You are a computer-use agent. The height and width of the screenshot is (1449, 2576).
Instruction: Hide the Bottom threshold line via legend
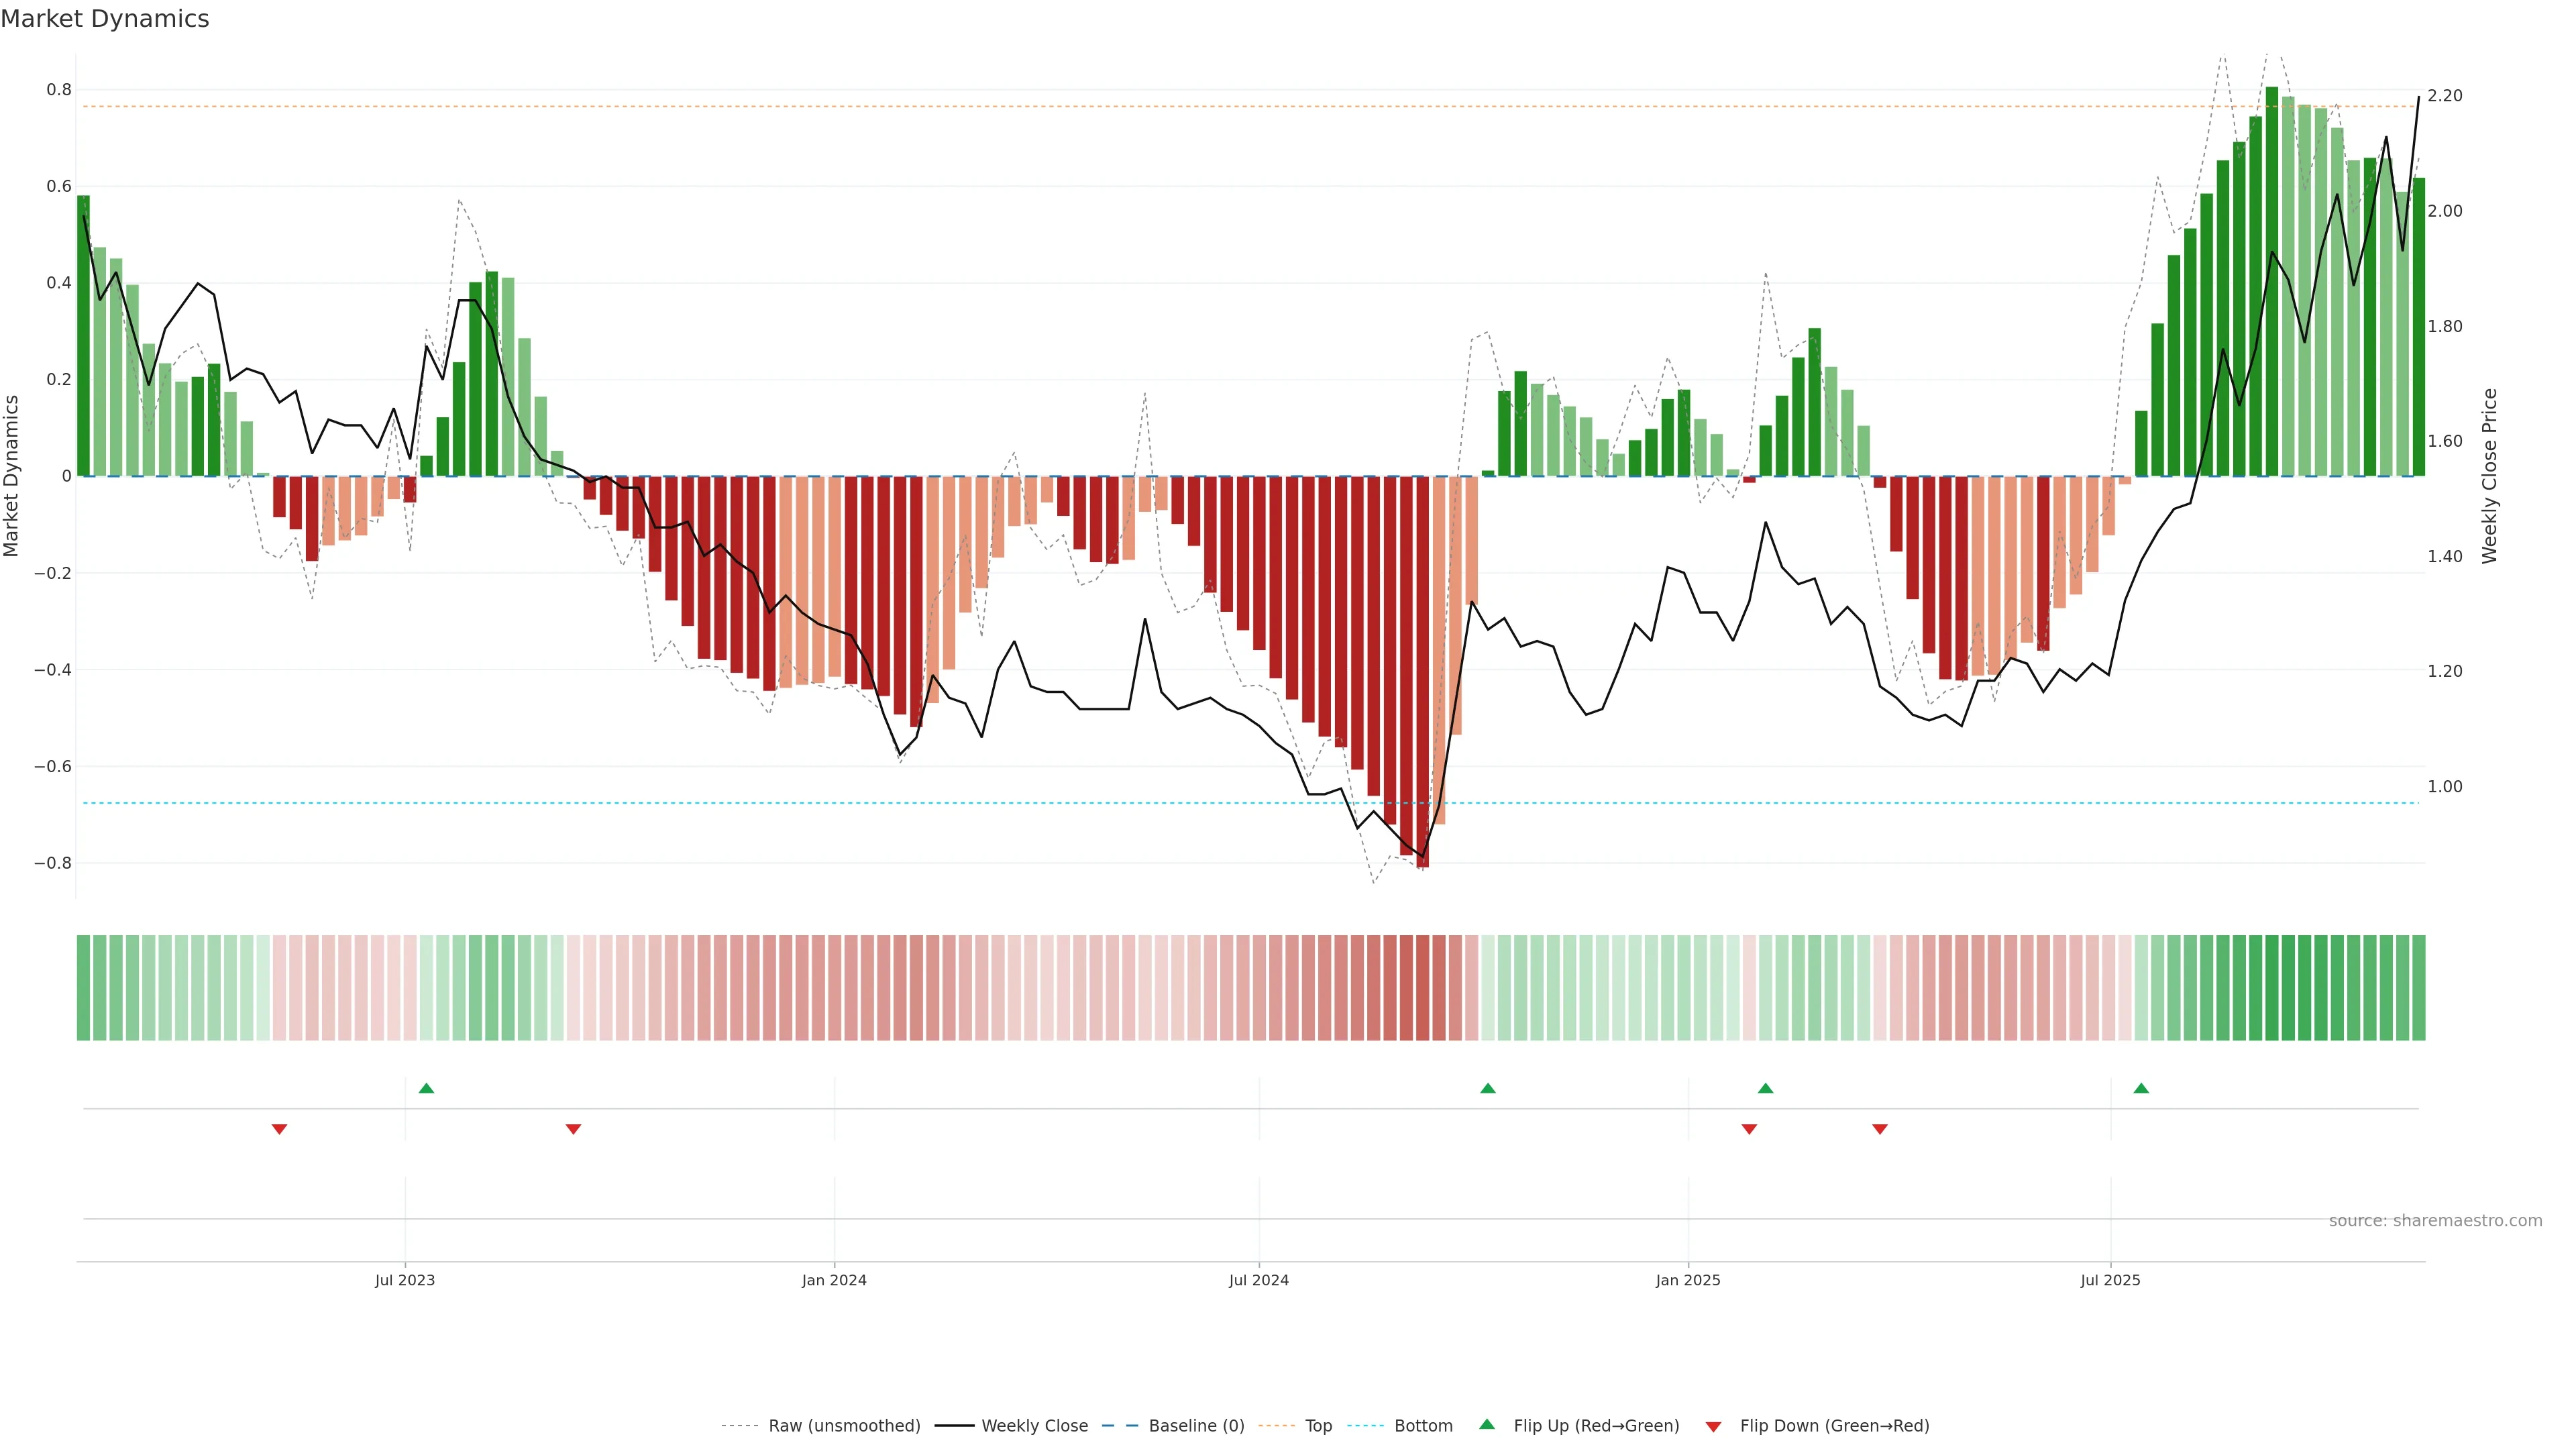coord(1423,1426)
